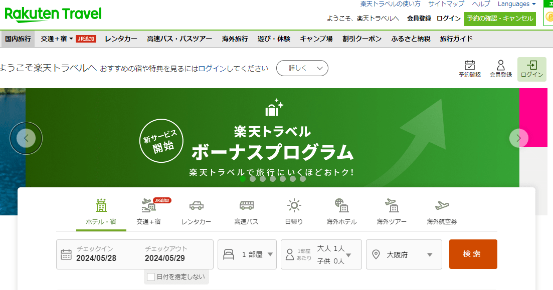Open the ふるさと納税 menu item

pos(411,39)
